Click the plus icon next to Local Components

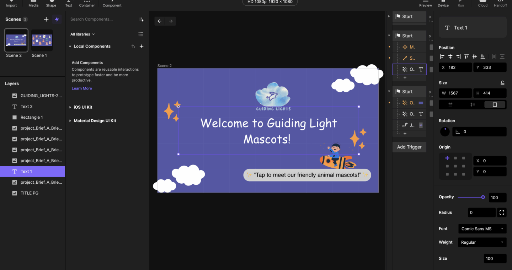point(142,47)
